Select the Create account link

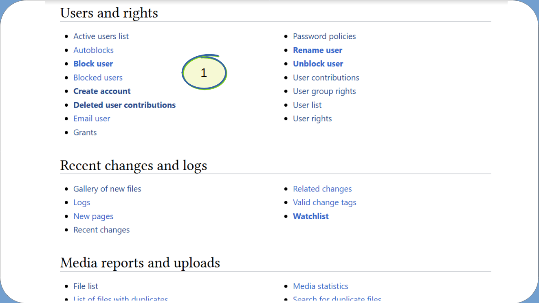(x=102, y=91)
